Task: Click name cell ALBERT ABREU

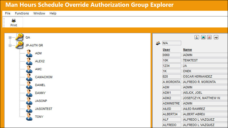Action: coord(205,114)
